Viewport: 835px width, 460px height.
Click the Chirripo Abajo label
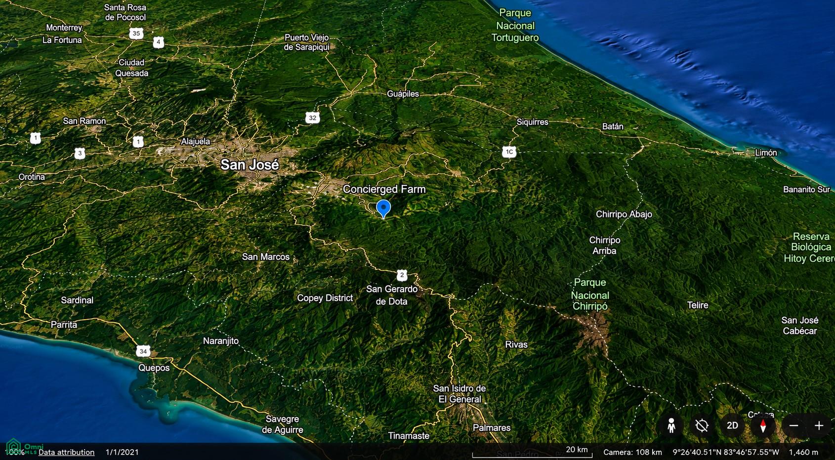(624, 214)
